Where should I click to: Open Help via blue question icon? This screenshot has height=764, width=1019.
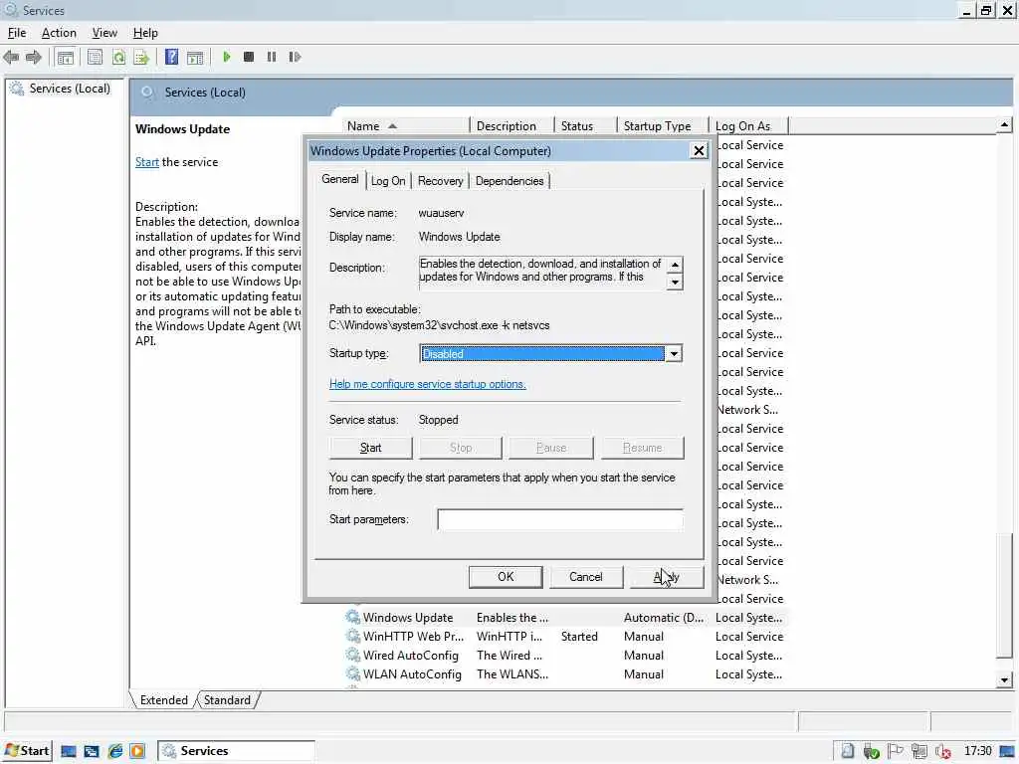tap(171, 57)
